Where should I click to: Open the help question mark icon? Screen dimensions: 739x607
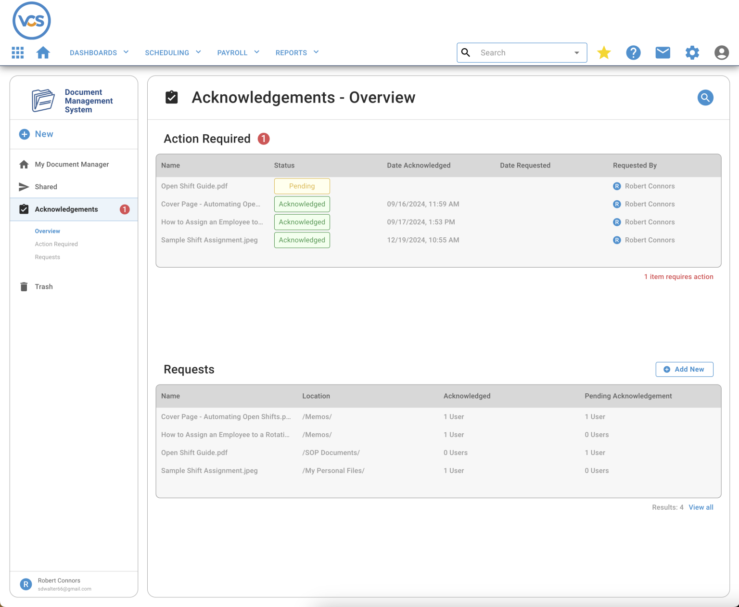tap(633, 52)
